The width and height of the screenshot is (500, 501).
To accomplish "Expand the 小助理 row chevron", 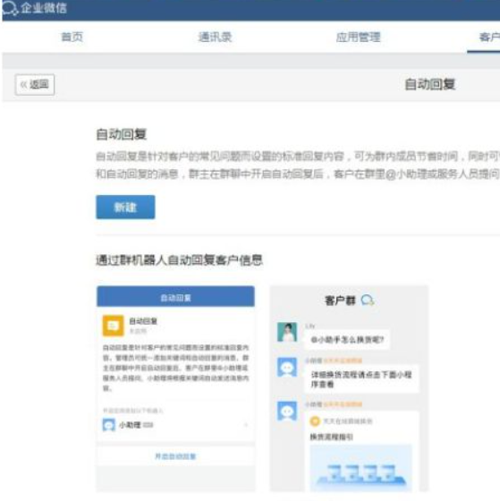I will click(246, 425).
